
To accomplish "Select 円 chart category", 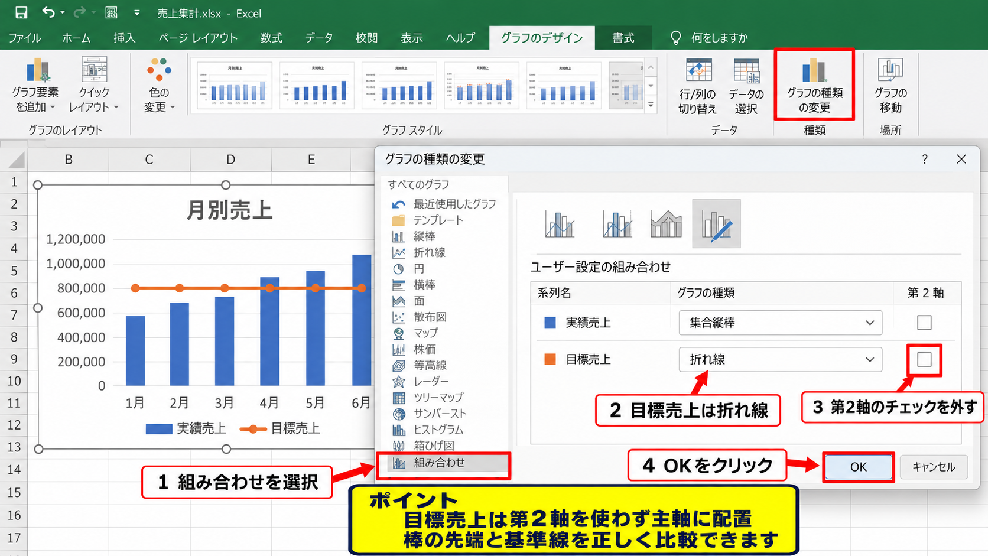I will point(408,269).
